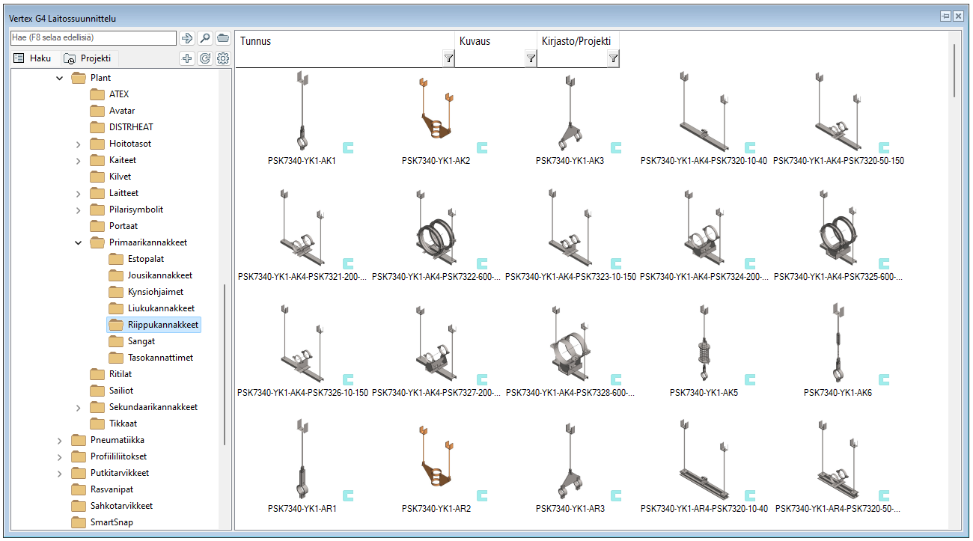
Task: Open settings gear above tree
Action: pyautogui.click(x=222, y=58)
